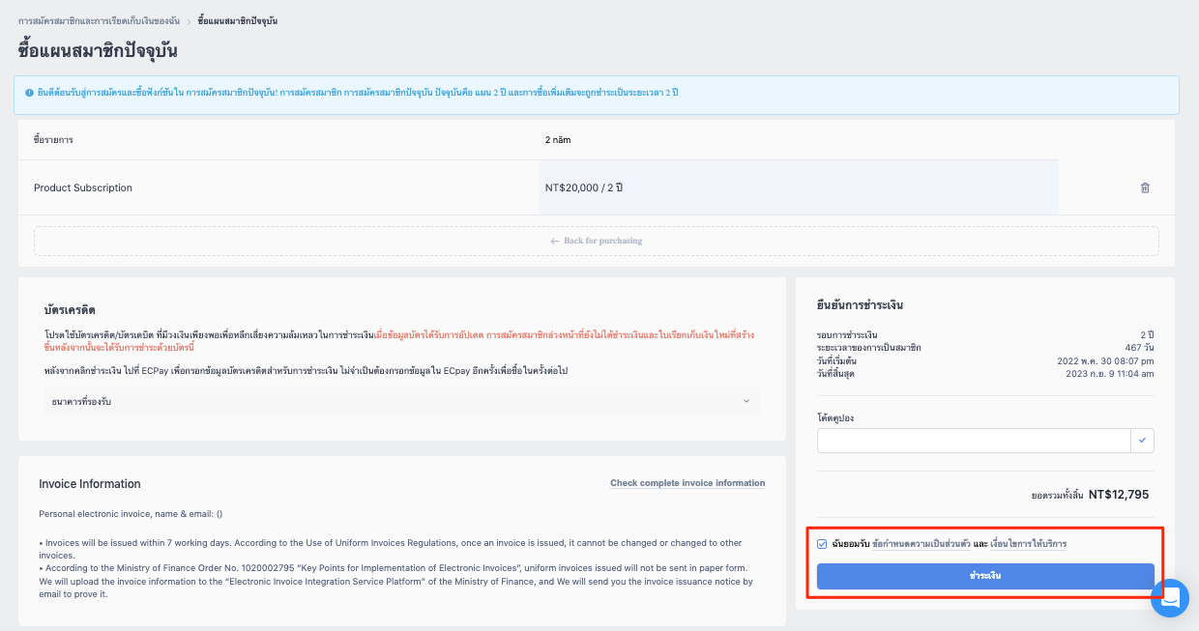Go to first breadcrumb subscription and billing link
1199x631 pixels.
pos(98,20)
